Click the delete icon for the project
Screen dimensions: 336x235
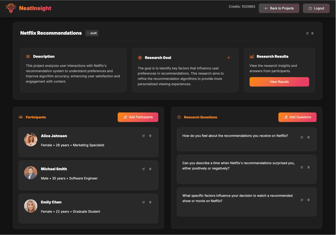tap(313, 33)
